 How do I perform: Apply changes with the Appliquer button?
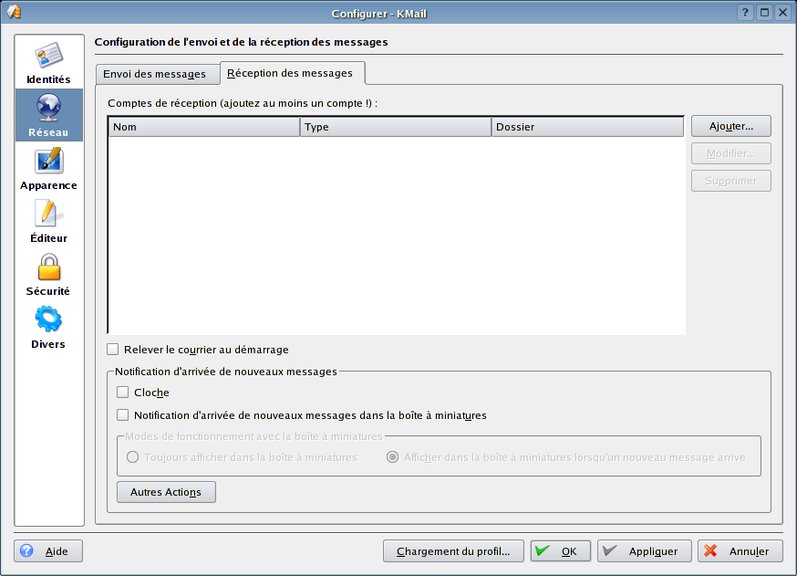pos(644,550)
